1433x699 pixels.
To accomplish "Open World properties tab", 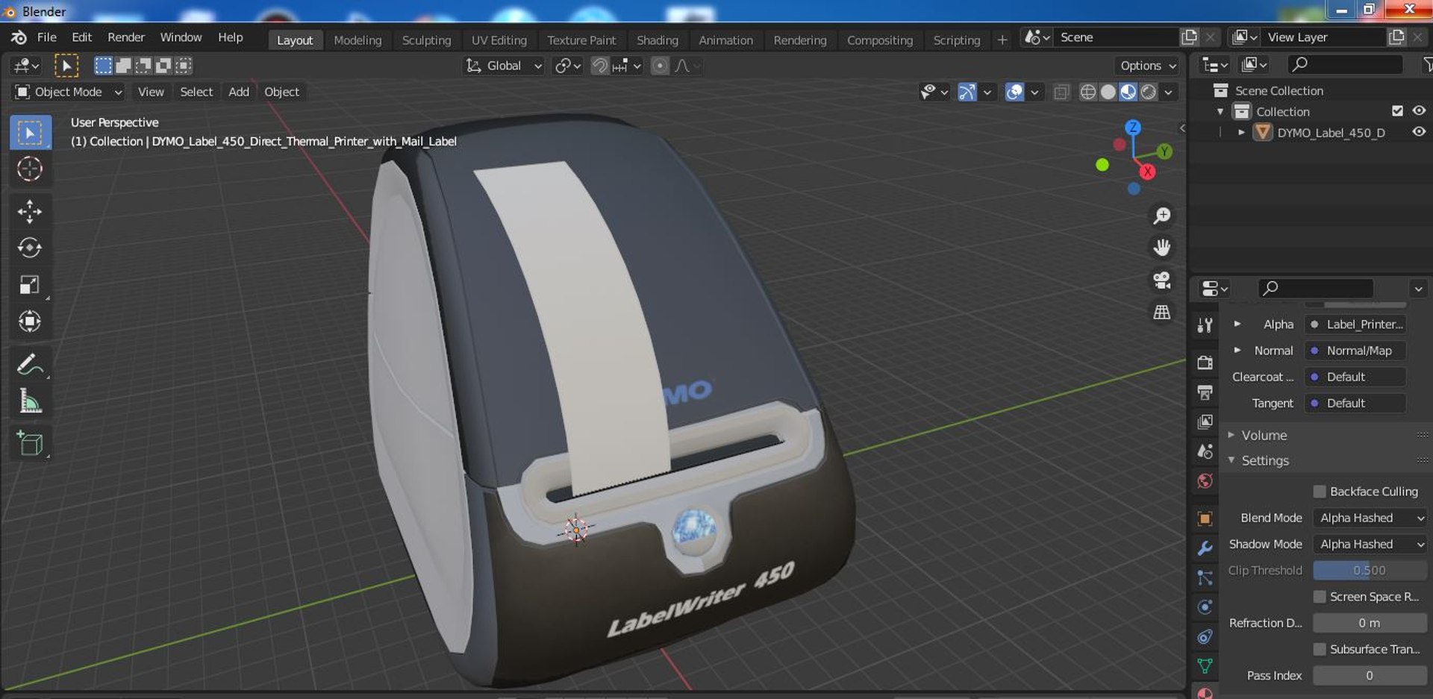I will (1205, 482).
